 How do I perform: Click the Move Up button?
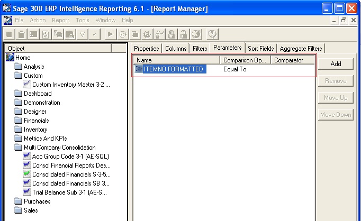coord(336,98)
